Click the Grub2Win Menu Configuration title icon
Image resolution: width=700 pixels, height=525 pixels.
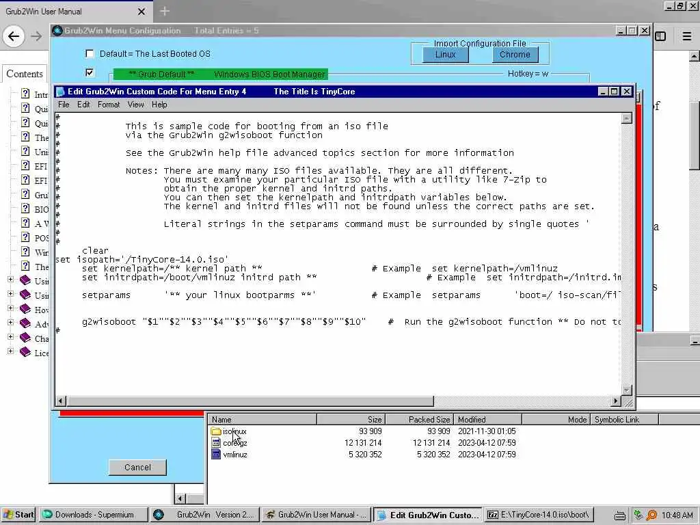57,30
